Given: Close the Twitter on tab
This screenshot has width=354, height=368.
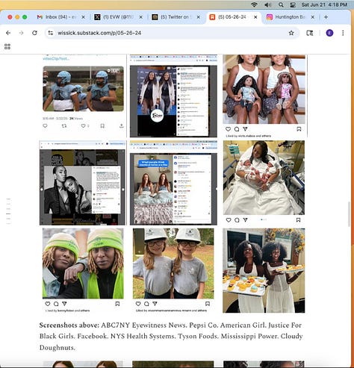Looking at the screenshot, I should (x=199, y=17).
